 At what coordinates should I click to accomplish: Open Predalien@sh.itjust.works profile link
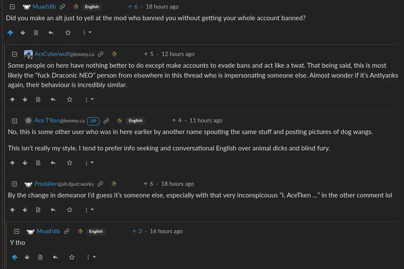(x=64, y=184)
